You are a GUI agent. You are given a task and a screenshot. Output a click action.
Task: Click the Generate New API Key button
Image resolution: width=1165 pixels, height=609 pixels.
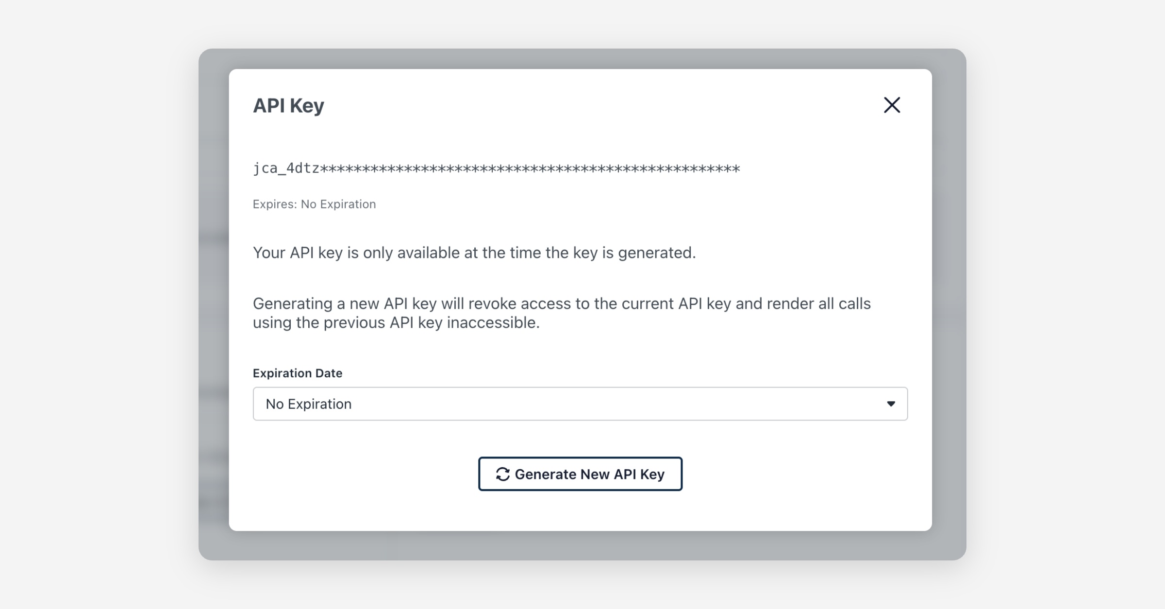click(x=580, y=474)
